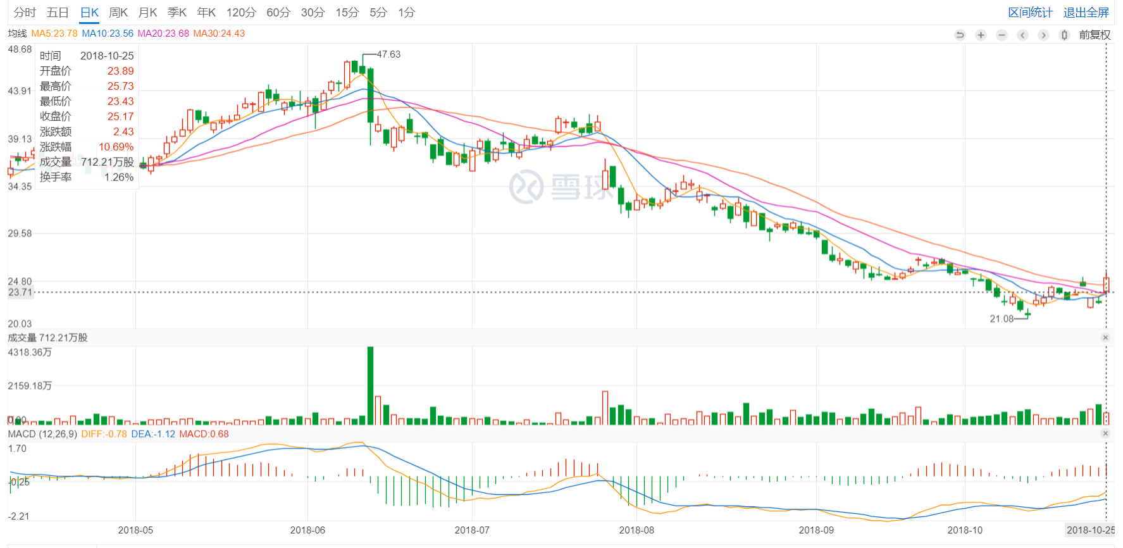
Task: Click the 开盘价 23.89 value in tooltip
Action: click(x=120, y=71)
